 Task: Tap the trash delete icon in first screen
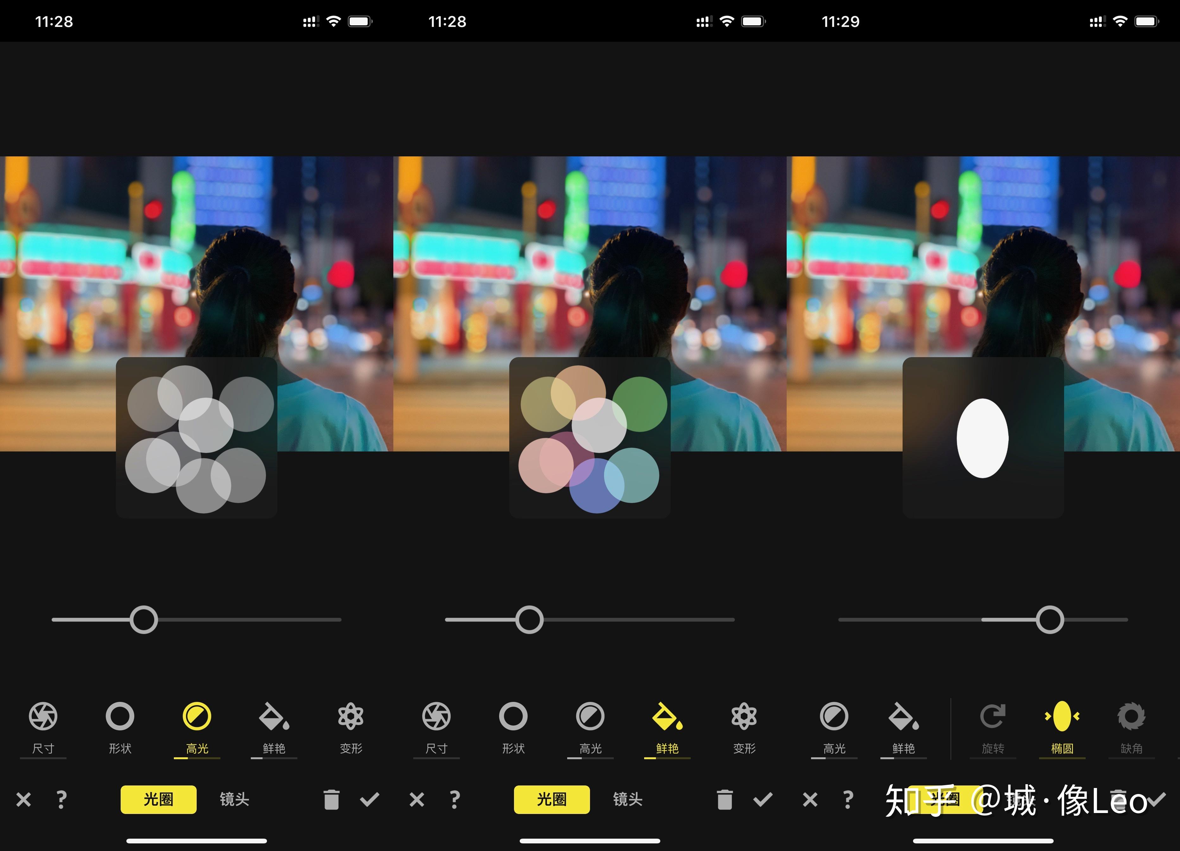point(331,799)
